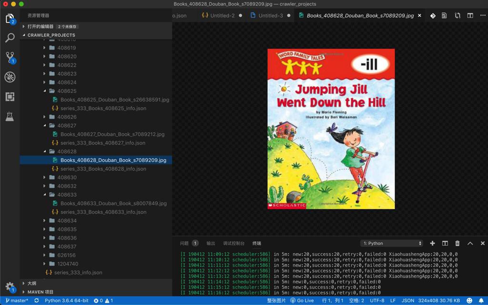Screen dimensions: 488x305
Task: Click the open preview icon in editor toolbar
Action: (444, 16)
